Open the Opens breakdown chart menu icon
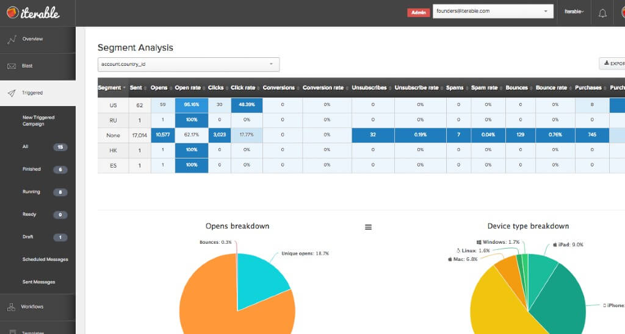The width and height of the screenshot is (625, 334). pos(368,227)
